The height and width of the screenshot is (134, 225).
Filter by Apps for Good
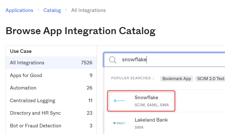point(51,75)
